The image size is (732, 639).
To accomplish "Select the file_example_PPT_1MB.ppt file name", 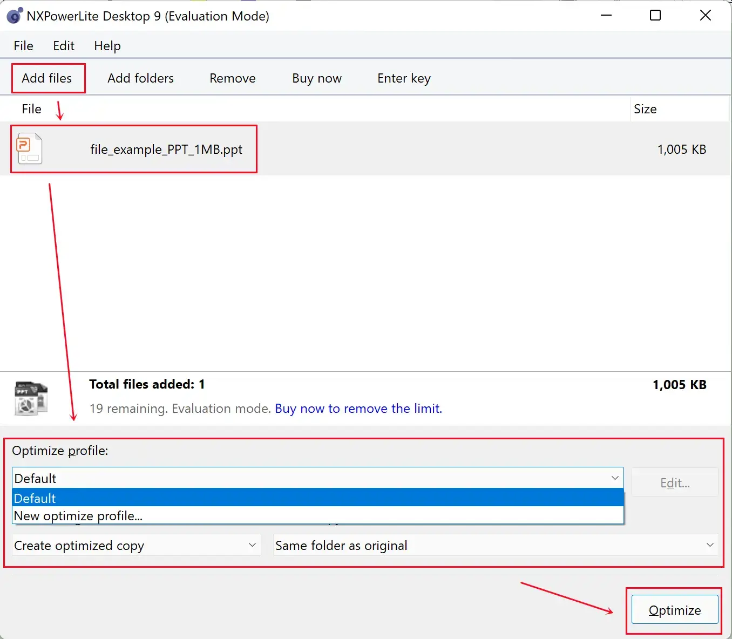I will (166, 149).
